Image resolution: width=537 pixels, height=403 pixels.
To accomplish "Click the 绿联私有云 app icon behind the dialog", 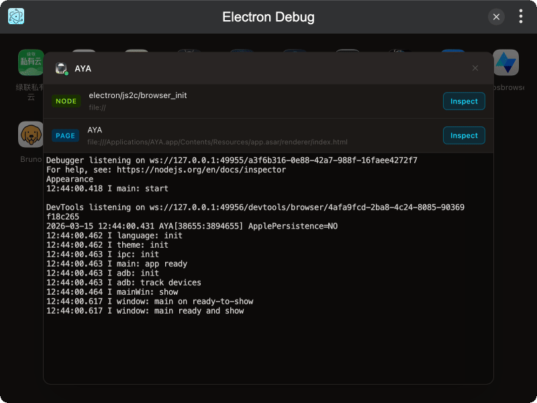I will click(30, 62).
